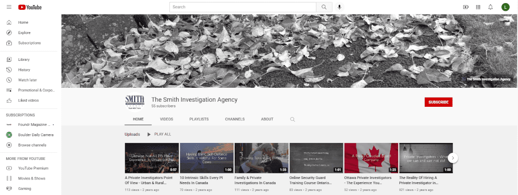Open the Family & Private Investigations thumbnail
This screenshot has width=518, height=195.
261,158
